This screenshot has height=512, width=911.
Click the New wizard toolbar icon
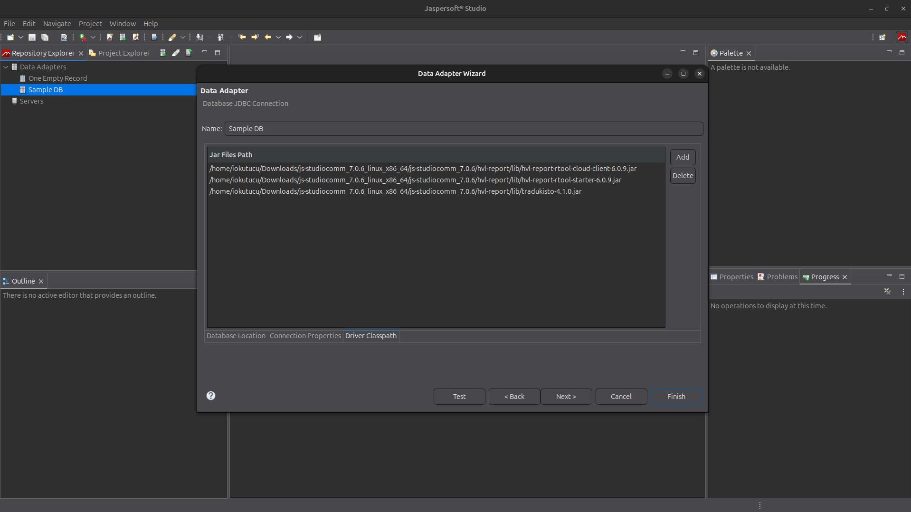[x=10, y=37]
